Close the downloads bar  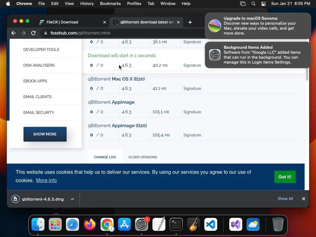pyautogui.click(x=304, y=199)
